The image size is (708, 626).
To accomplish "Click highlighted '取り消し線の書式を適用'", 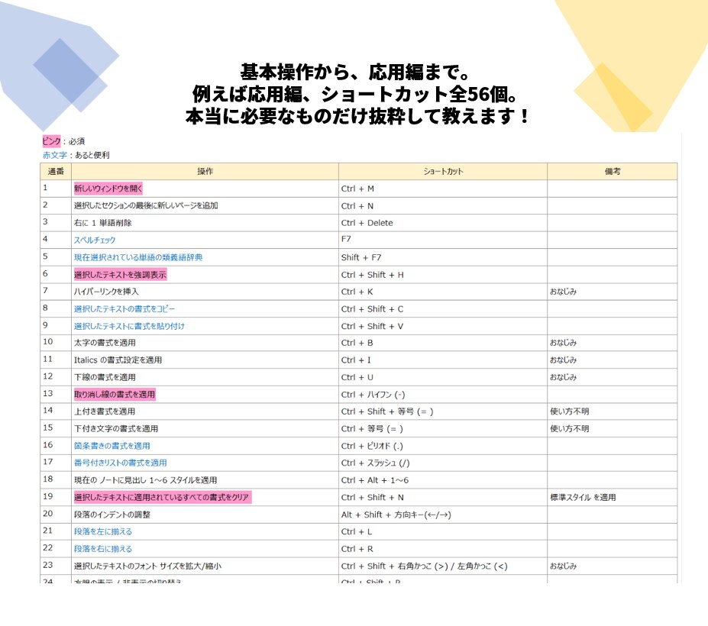I will point(115,395).
